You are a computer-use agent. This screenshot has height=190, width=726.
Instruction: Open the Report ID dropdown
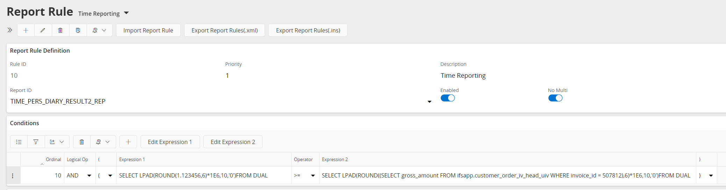pyautogui.click(x=430, y=102)
